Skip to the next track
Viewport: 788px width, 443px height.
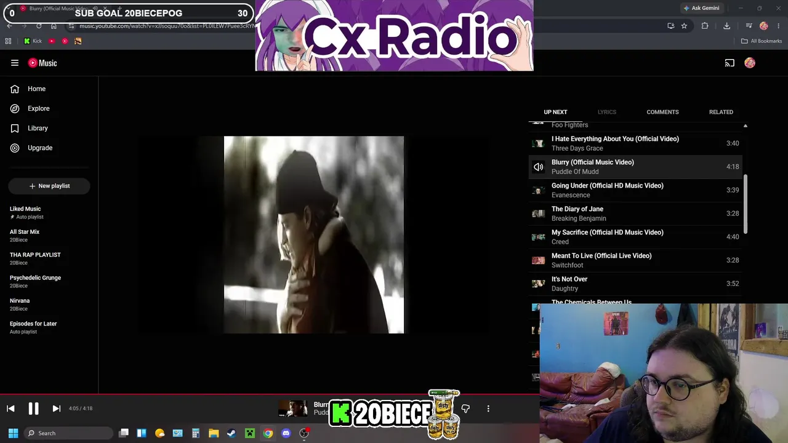point(56,409)
